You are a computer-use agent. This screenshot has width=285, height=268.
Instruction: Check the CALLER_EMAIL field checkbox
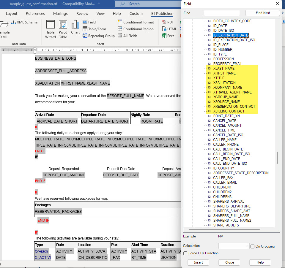pos(210,182)
